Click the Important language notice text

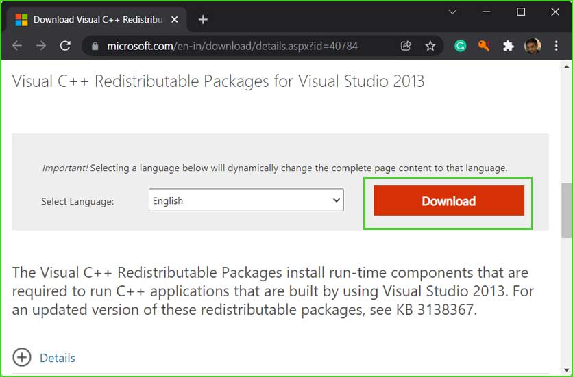point(275,168)
